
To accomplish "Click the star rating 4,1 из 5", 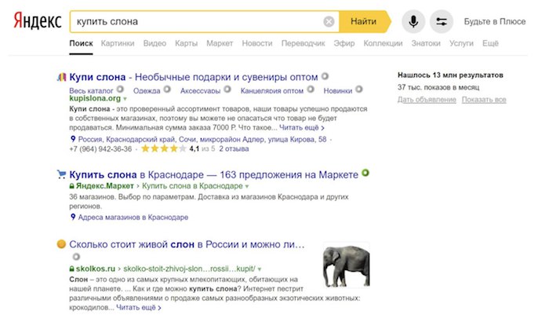I will pos(178,149).
